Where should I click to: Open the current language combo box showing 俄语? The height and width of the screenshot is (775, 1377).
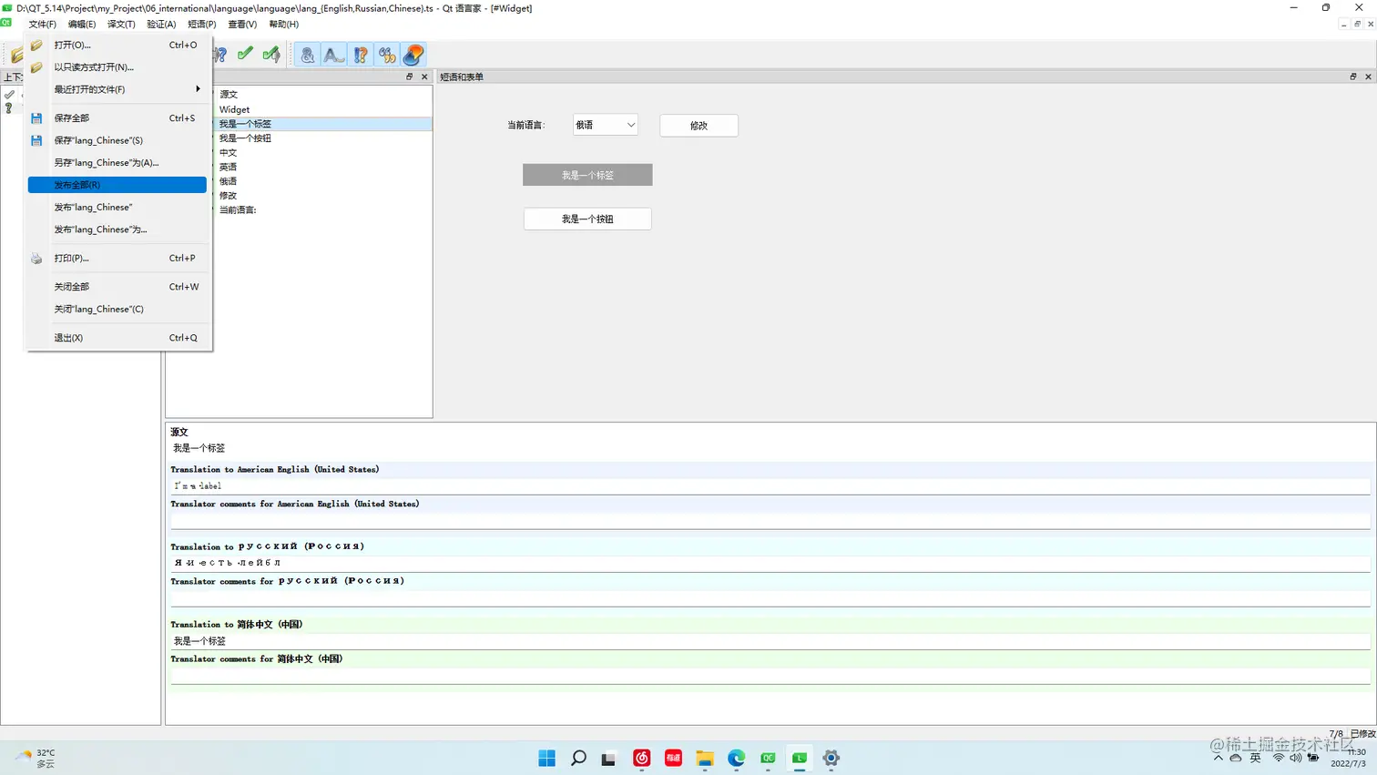605,125
